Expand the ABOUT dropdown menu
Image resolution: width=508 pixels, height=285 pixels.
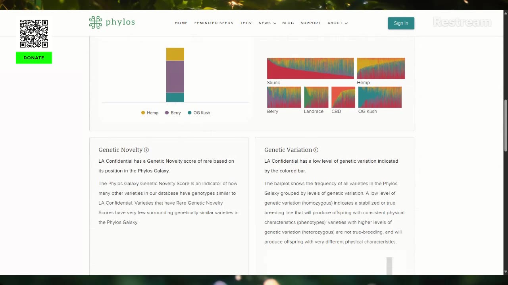[337, 23]
